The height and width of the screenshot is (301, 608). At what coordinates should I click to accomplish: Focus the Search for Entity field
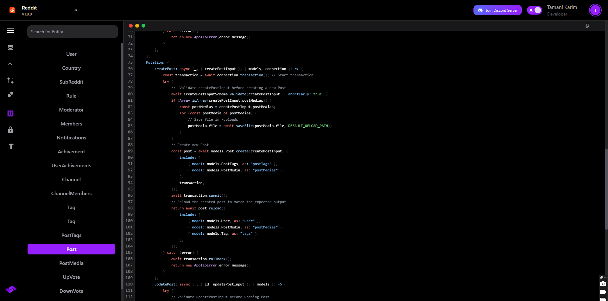pos(73,32)
